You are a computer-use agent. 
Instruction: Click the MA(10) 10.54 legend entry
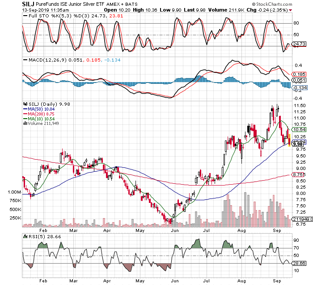tap(39, 119)
